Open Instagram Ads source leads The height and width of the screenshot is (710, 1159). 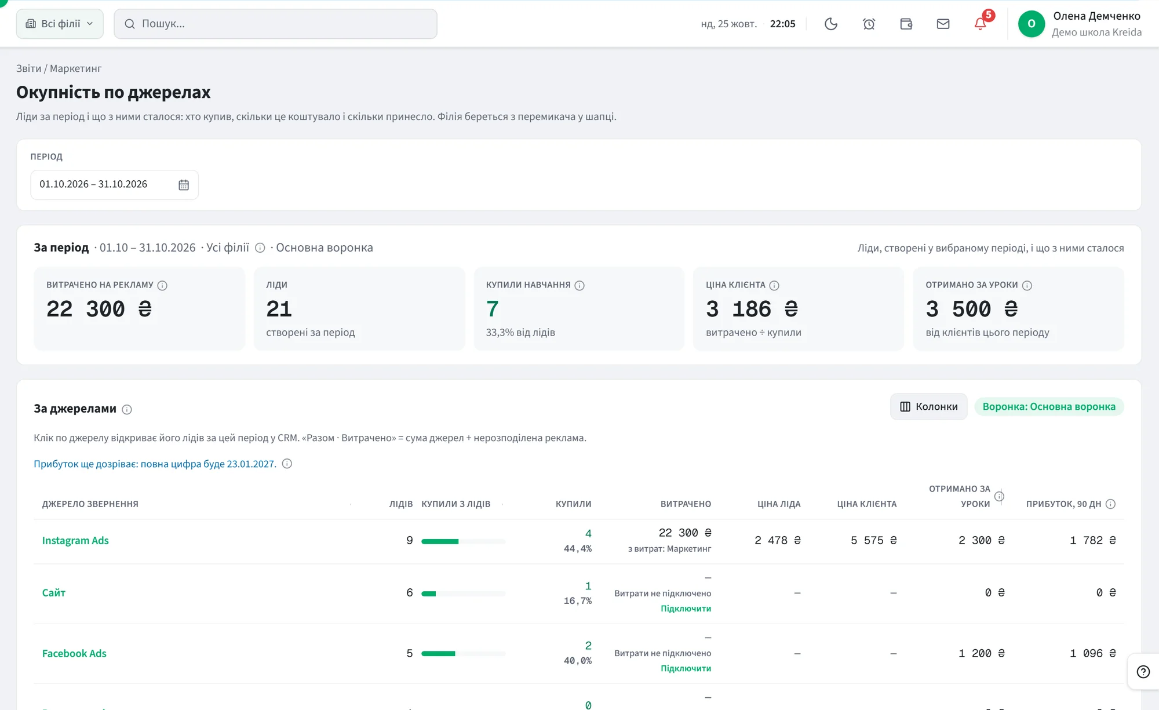tap(75, 540)
